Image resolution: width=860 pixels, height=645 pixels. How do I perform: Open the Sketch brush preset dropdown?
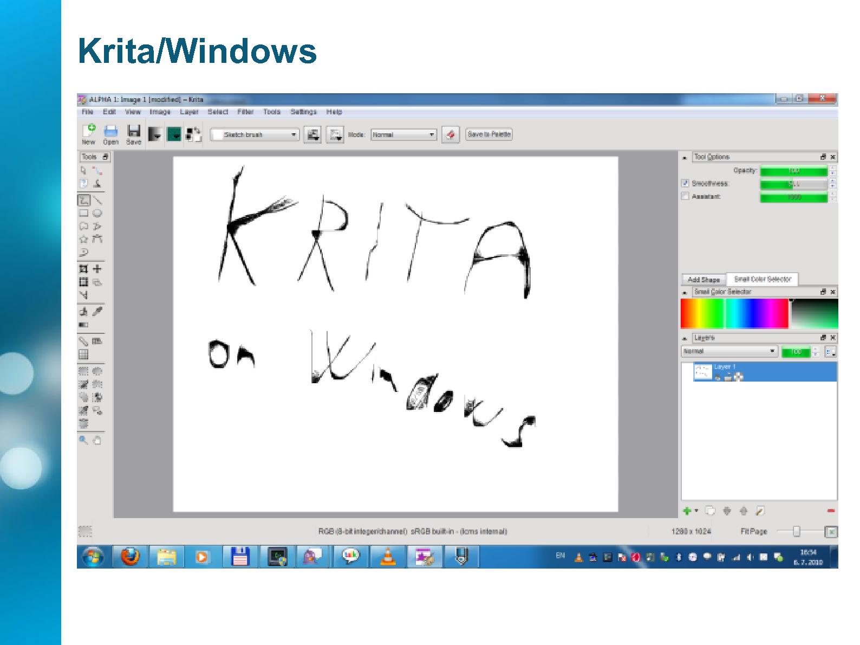[255, 134]
